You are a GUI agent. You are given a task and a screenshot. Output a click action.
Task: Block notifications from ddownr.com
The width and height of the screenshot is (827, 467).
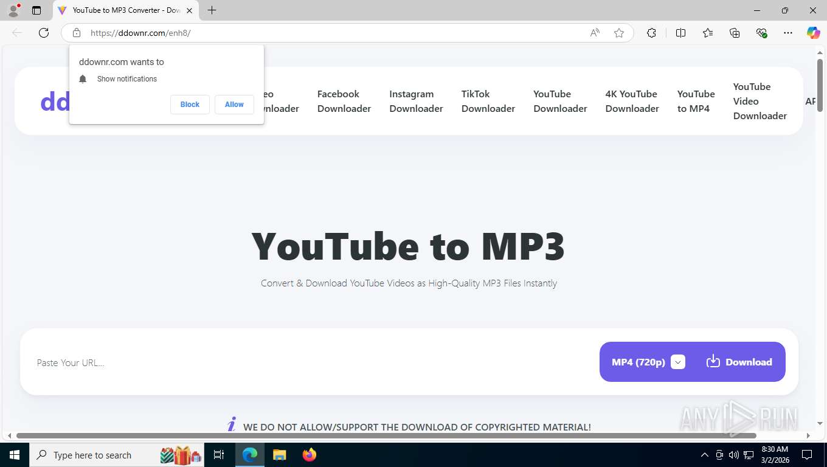click(x=190, y=105)
